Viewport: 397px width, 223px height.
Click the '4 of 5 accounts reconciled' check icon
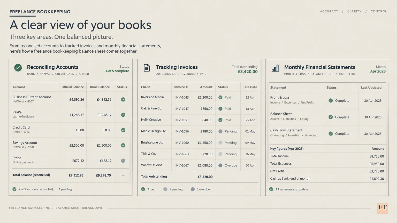point(14,189)
